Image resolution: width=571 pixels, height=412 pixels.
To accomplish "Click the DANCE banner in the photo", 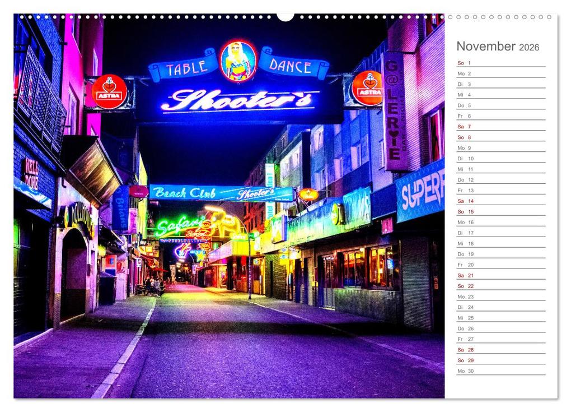I will 293,64.
